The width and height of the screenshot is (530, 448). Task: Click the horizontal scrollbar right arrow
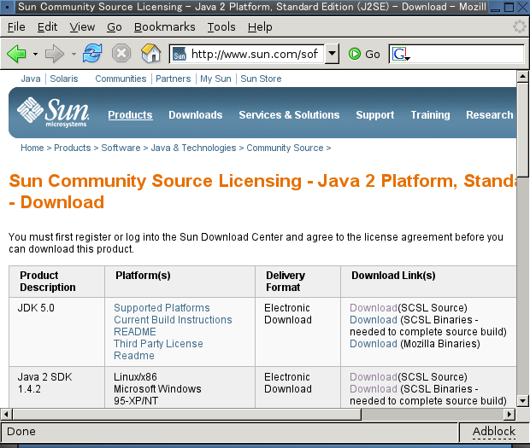(509, 414)
